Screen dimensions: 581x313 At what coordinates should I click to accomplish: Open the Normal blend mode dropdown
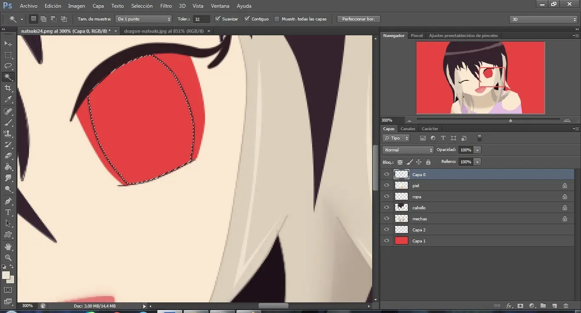[x=408, y=150]
